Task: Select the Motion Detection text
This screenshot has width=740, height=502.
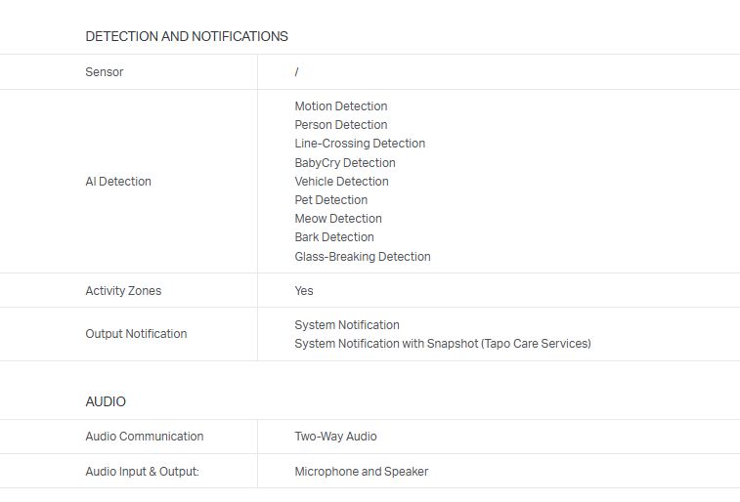Action: [341, 106]
